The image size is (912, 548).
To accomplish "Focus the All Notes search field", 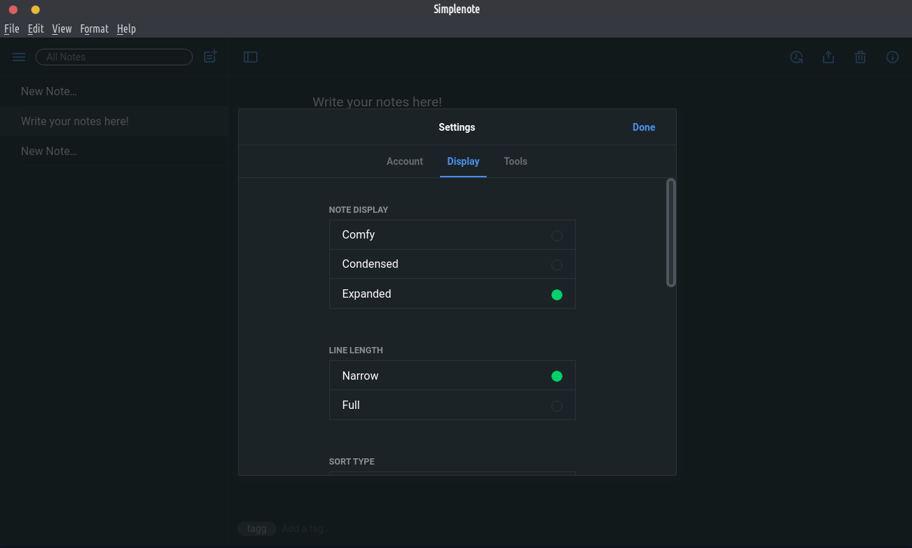I will coord(114,57).
